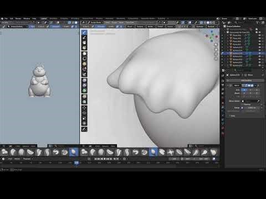Select the Box Trim tool
The image size is (266, 199).
[x=84, y=69]
